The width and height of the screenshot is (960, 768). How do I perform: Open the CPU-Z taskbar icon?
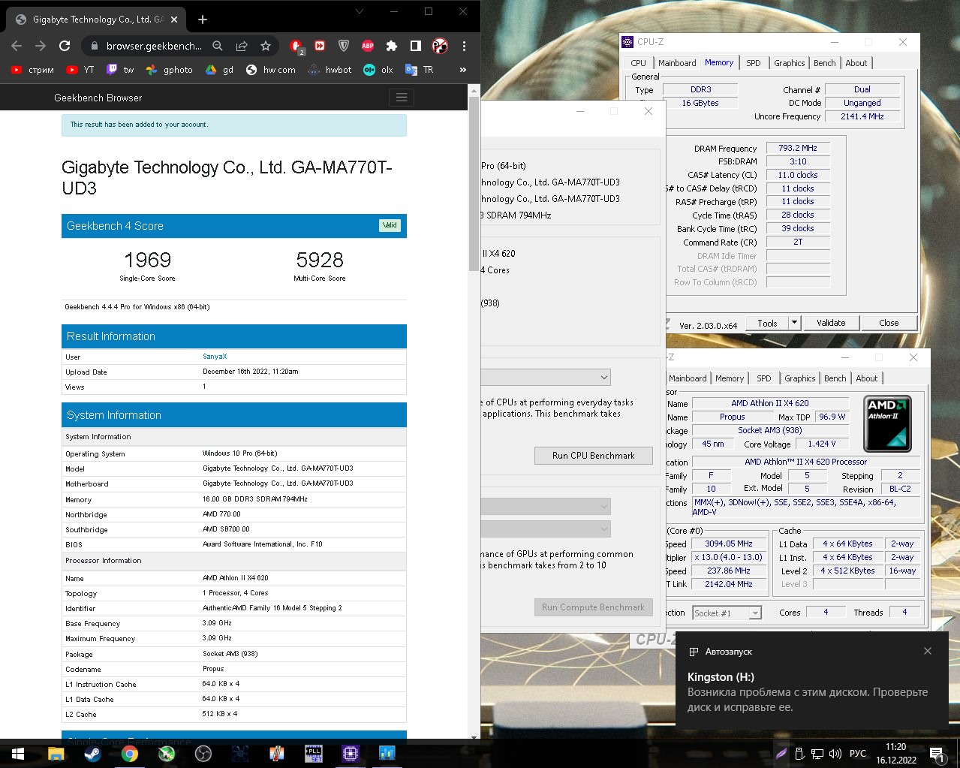click(x=351, y=753)
